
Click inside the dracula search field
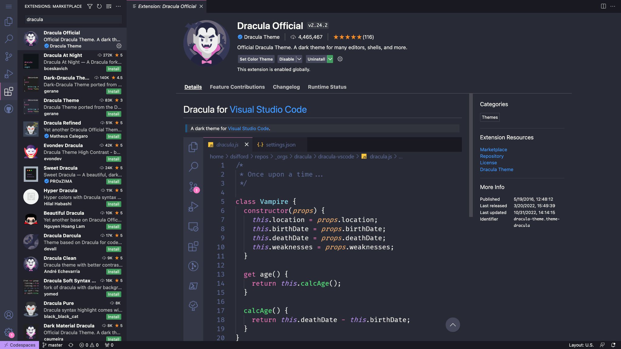(73, 19)
